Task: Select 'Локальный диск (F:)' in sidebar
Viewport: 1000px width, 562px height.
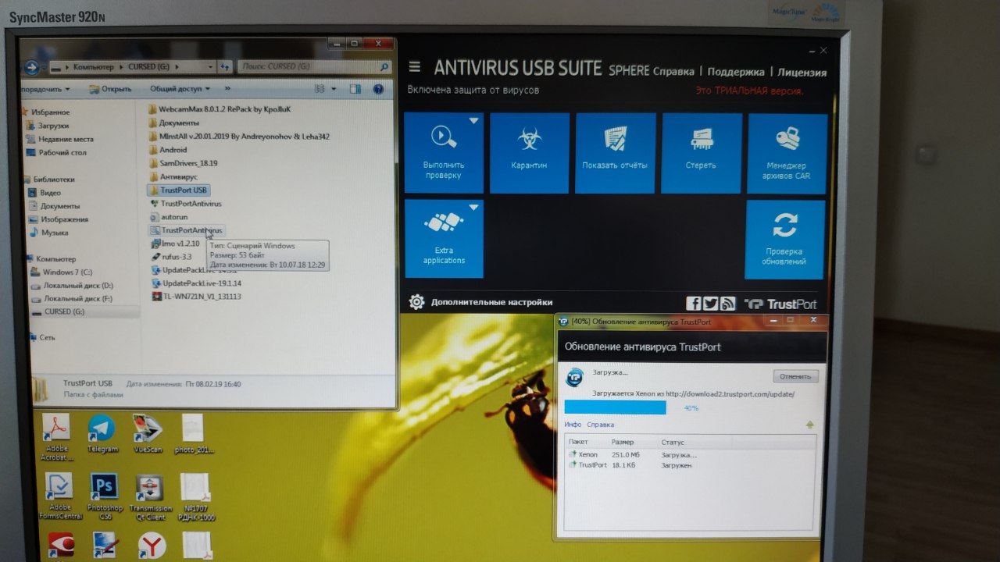Action: 72,298
